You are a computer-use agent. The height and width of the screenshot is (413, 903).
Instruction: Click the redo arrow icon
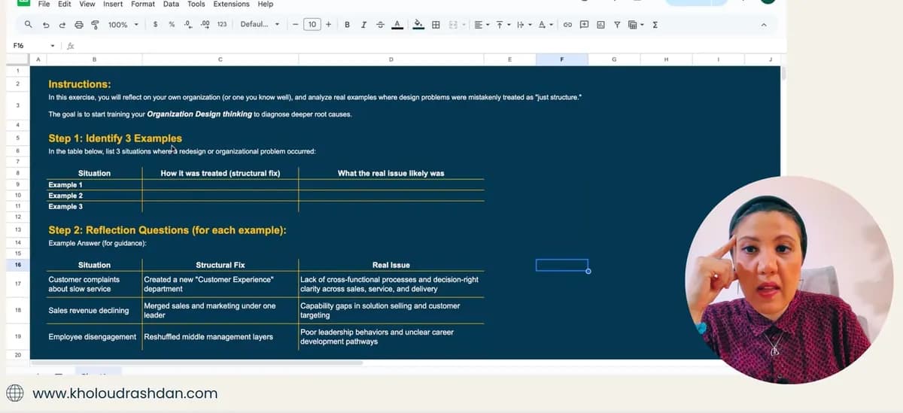[x=62, y=25]
